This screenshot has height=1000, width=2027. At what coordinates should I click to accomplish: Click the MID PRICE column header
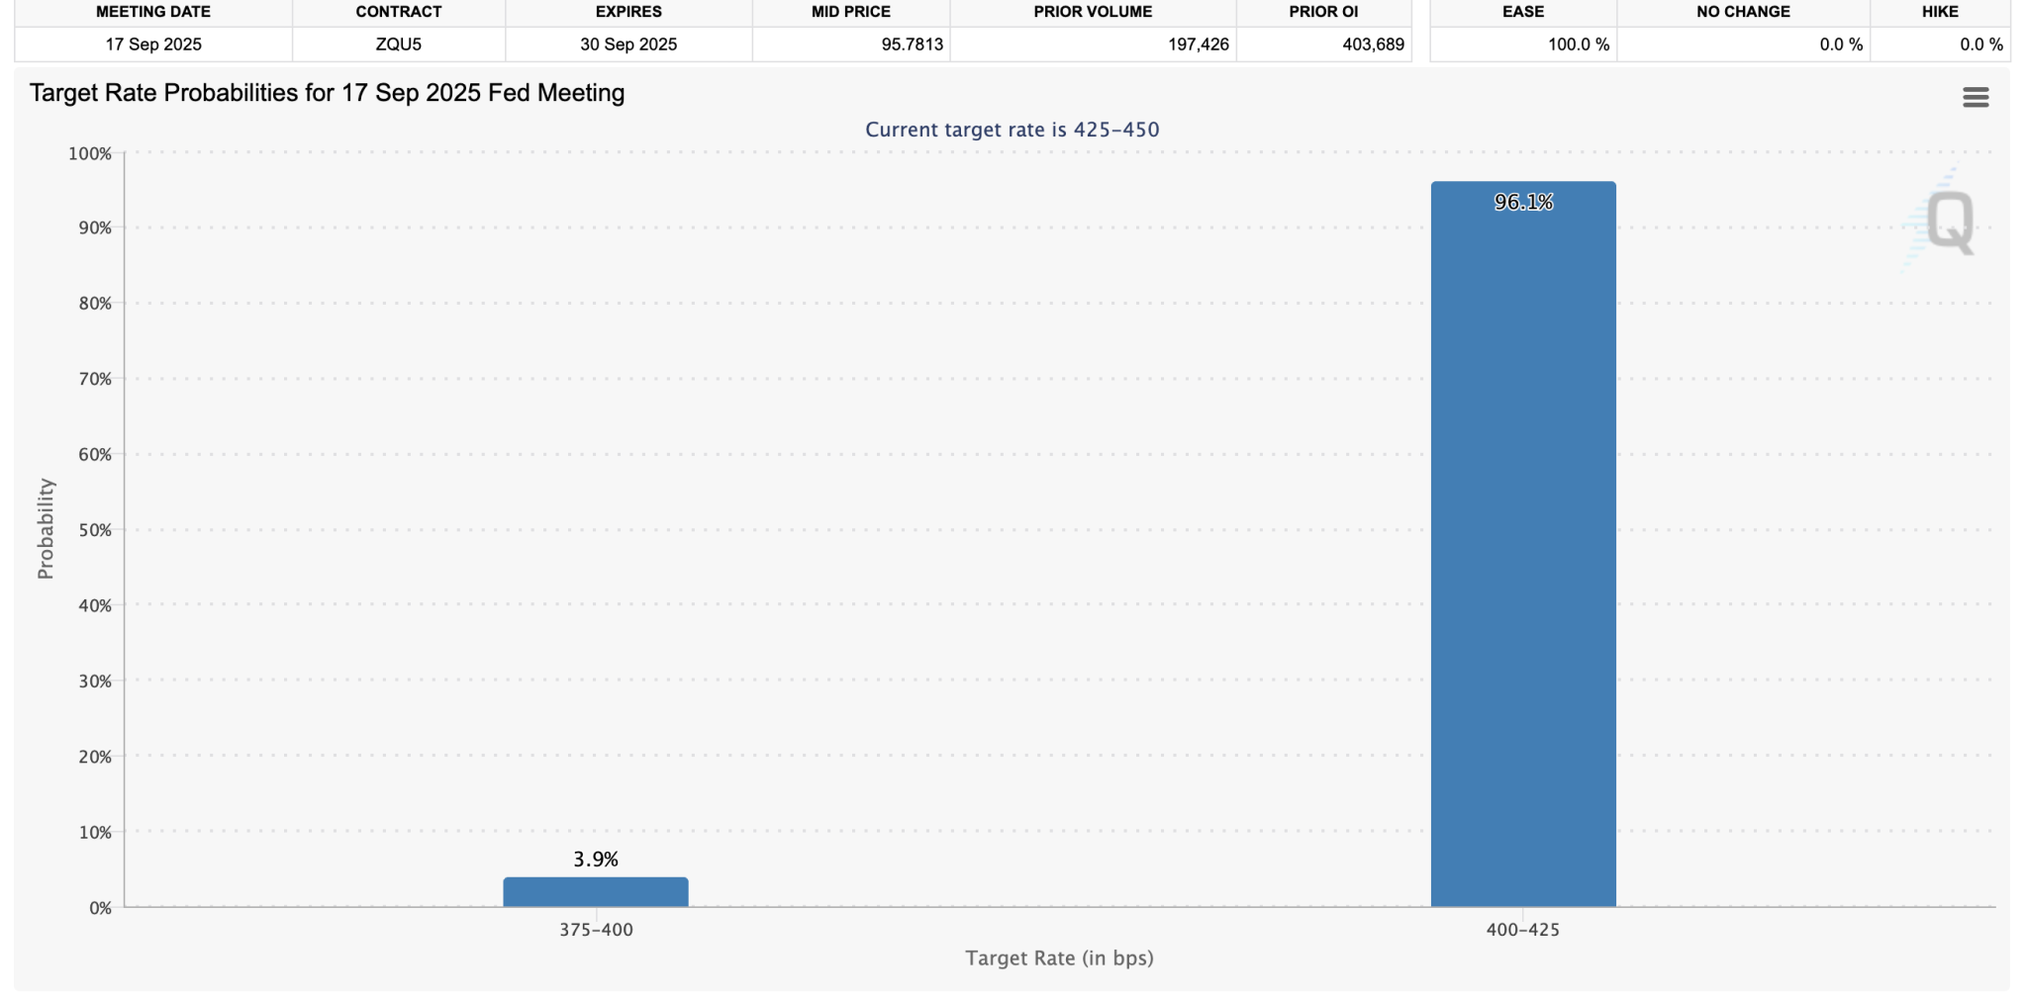pyautogui.click(x=851, y=12)
